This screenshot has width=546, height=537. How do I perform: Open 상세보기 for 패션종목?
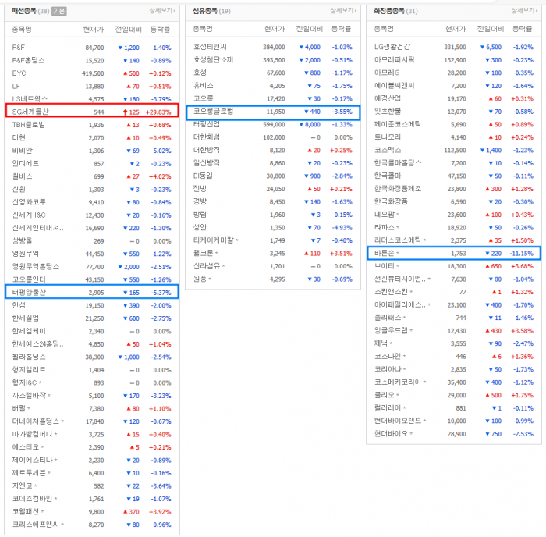162,11
